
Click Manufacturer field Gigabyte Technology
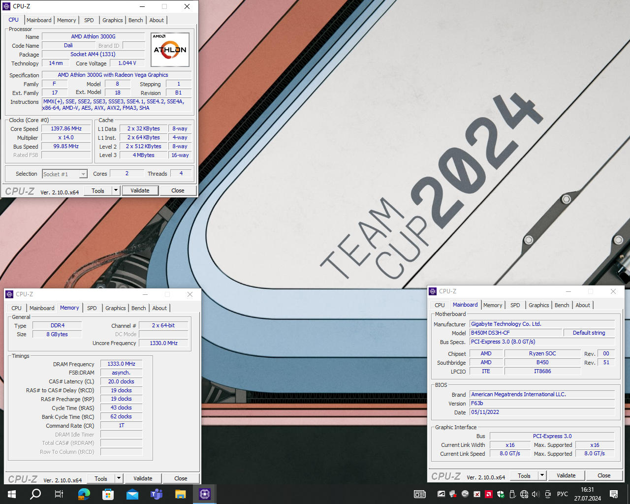click(542, 324)
